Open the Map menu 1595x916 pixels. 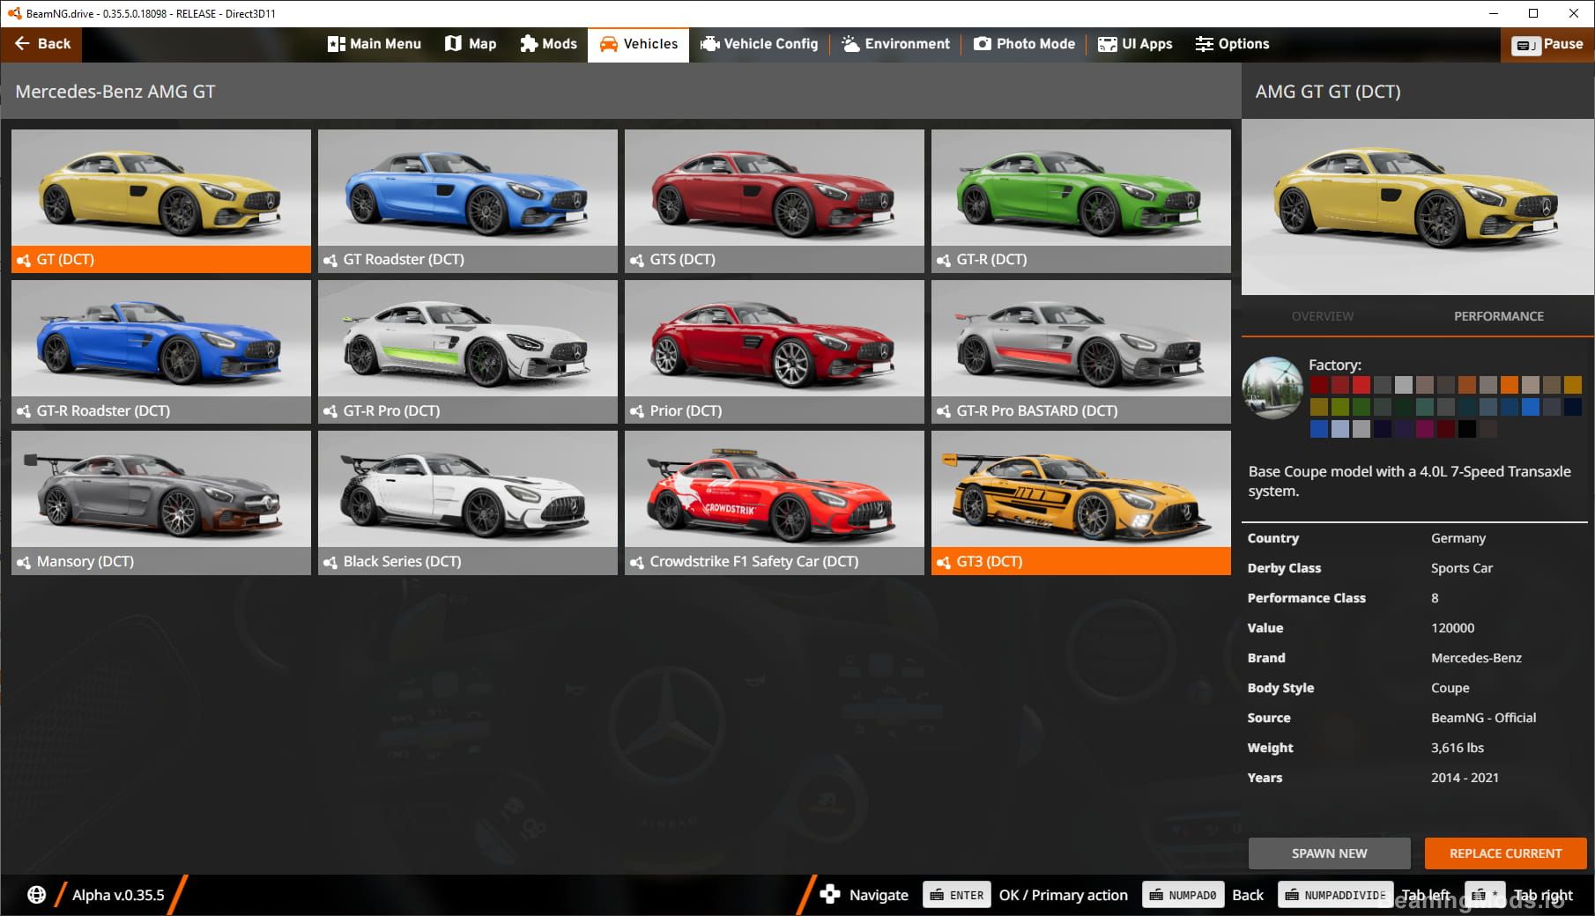471,44
